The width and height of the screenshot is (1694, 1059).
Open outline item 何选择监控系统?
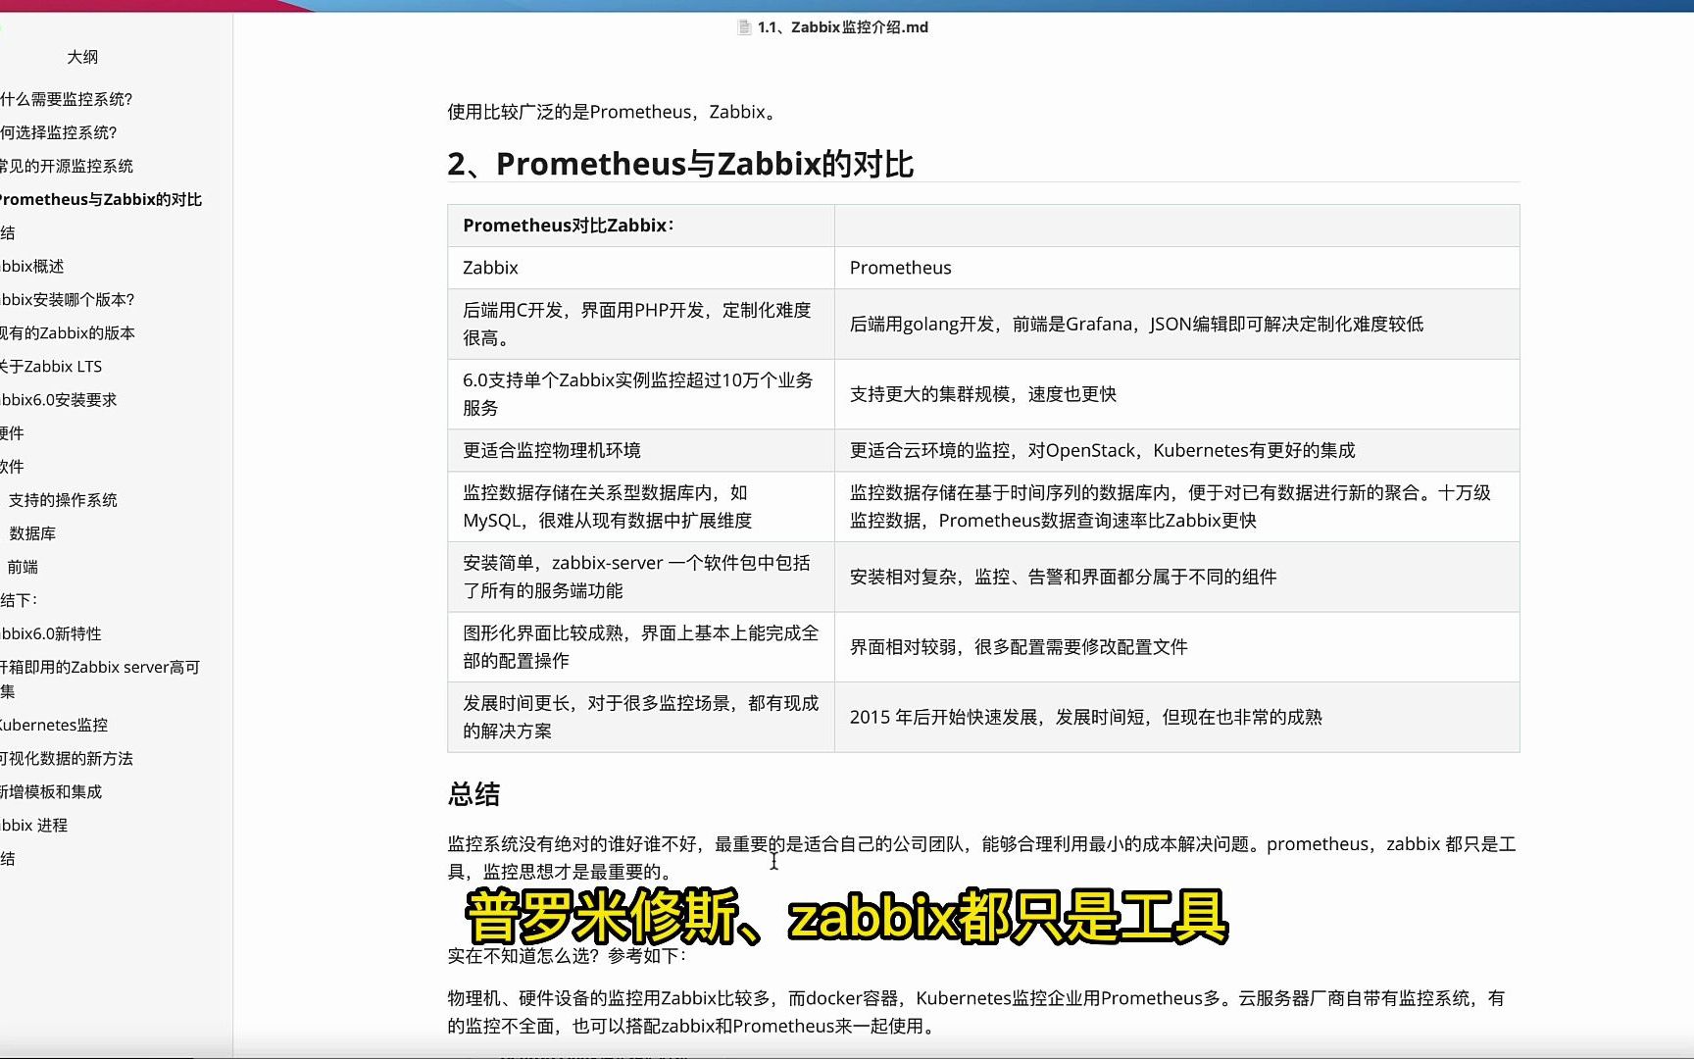(58, 132)
